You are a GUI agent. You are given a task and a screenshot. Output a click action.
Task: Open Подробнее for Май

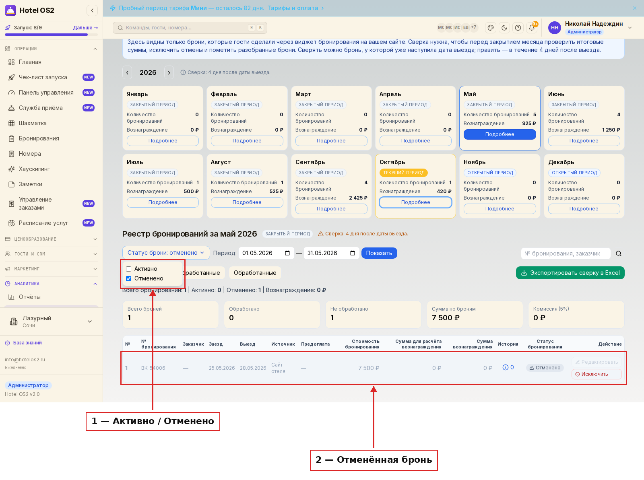(500, 134)
